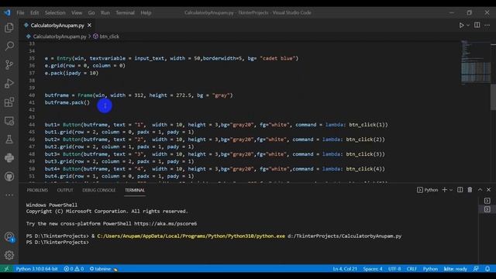This screenshot has width=496, height=279.
Task: Open the Help menu
Action: coord(146,12)
